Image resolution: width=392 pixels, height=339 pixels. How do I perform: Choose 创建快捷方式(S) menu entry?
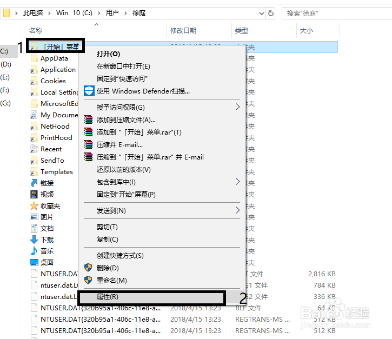pyautogui.click(x=162, y=256)
